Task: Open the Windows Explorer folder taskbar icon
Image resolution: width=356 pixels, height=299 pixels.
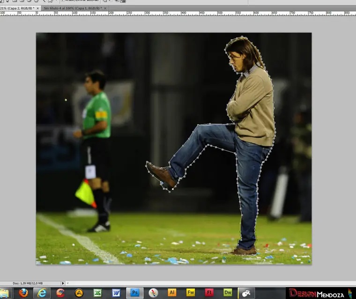Action: tap(5, 293)
